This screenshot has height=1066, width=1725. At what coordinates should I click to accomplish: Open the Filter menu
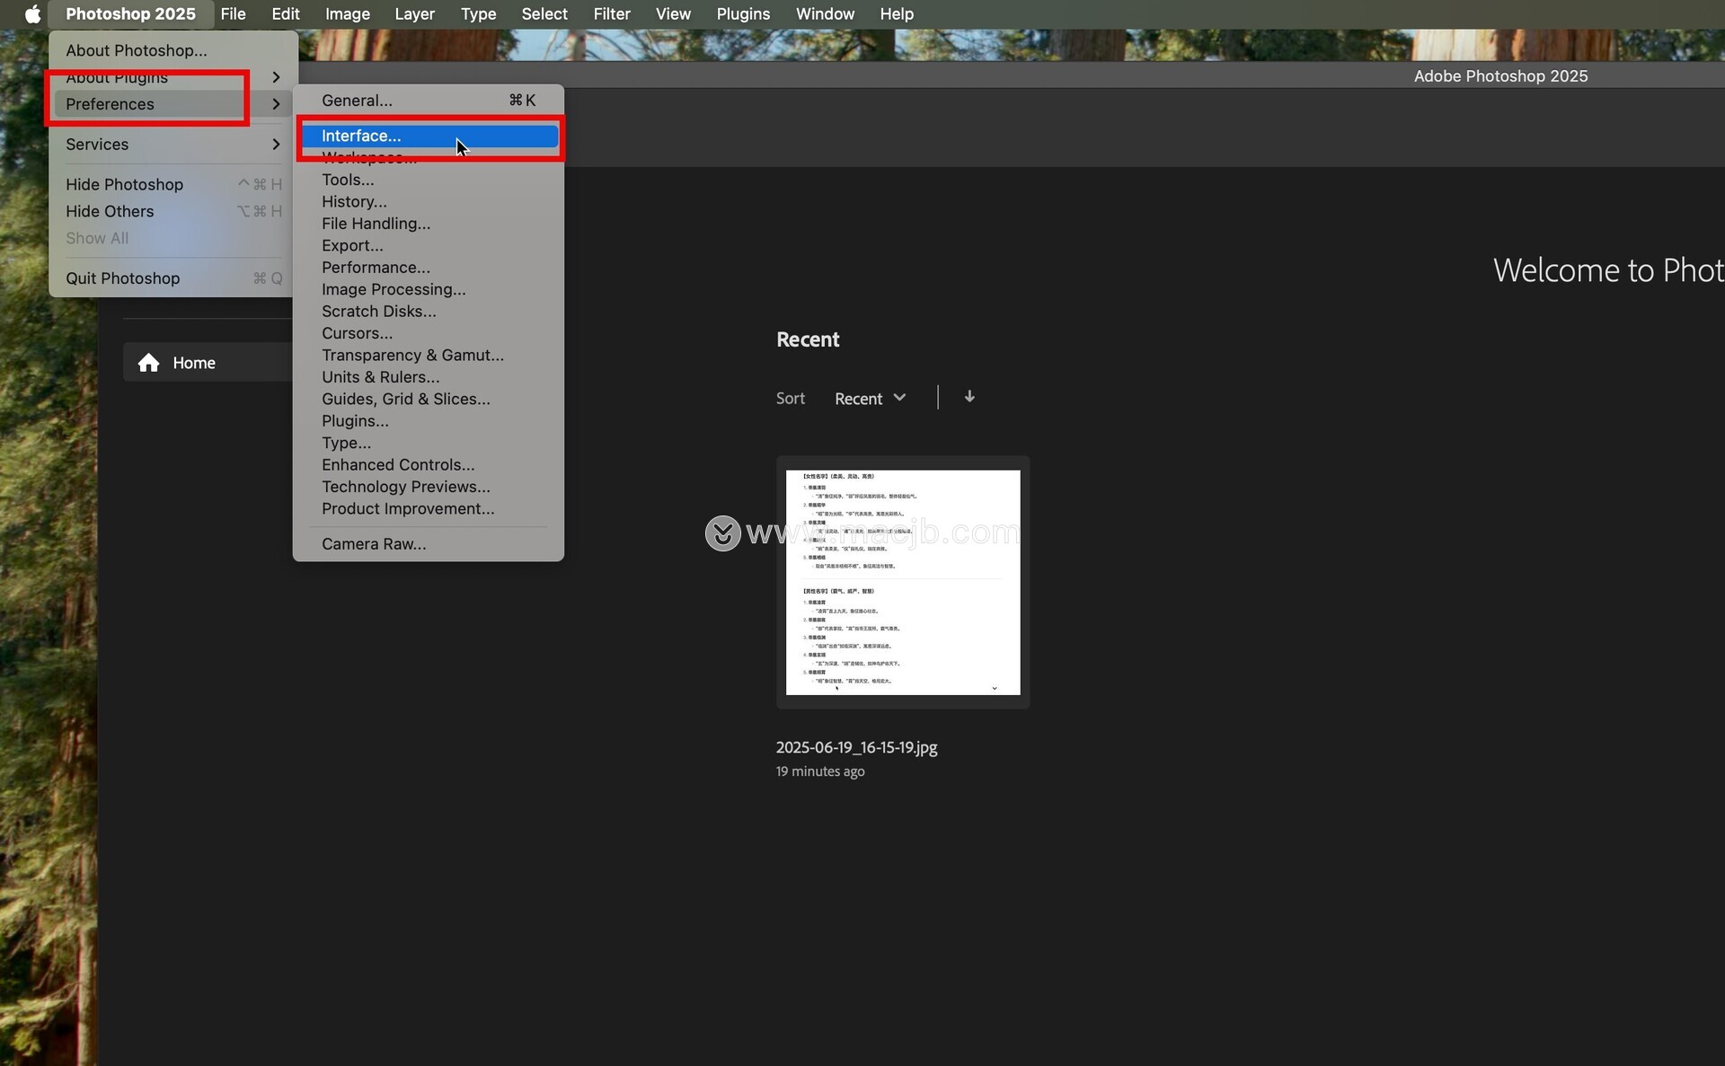click(x=612, y=13)
